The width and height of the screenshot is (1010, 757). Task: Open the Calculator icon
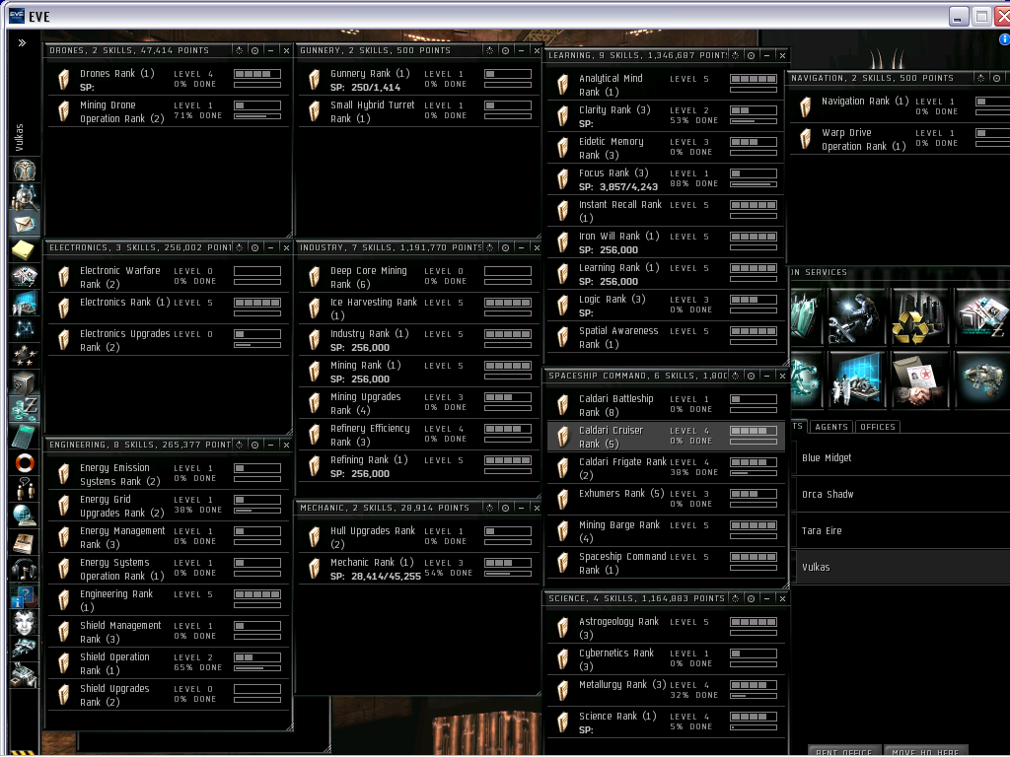pos(24,436)
